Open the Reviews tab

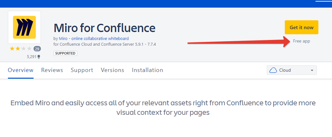[52, 70]
